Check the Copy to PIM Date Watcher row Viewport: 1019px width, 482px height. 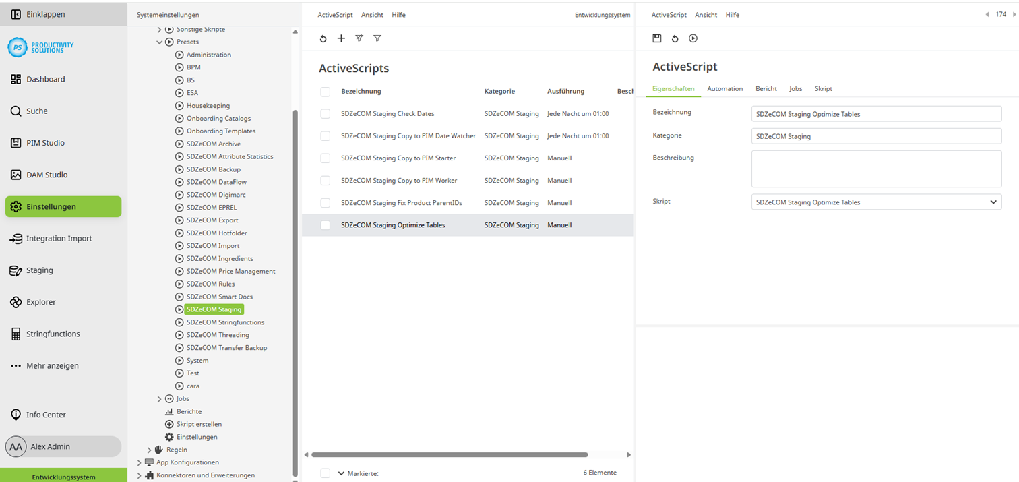click(x=326, y=136)
